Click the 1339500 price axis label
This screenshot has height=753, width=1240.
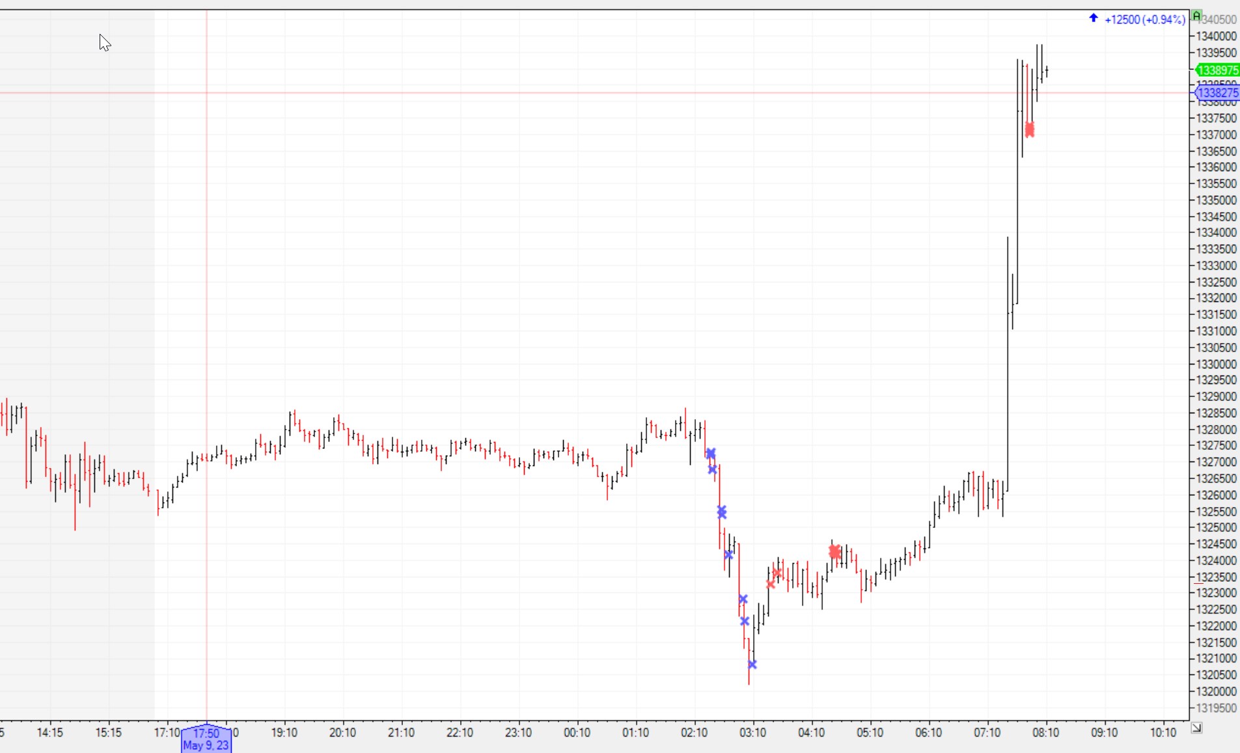pos(1217,53)
